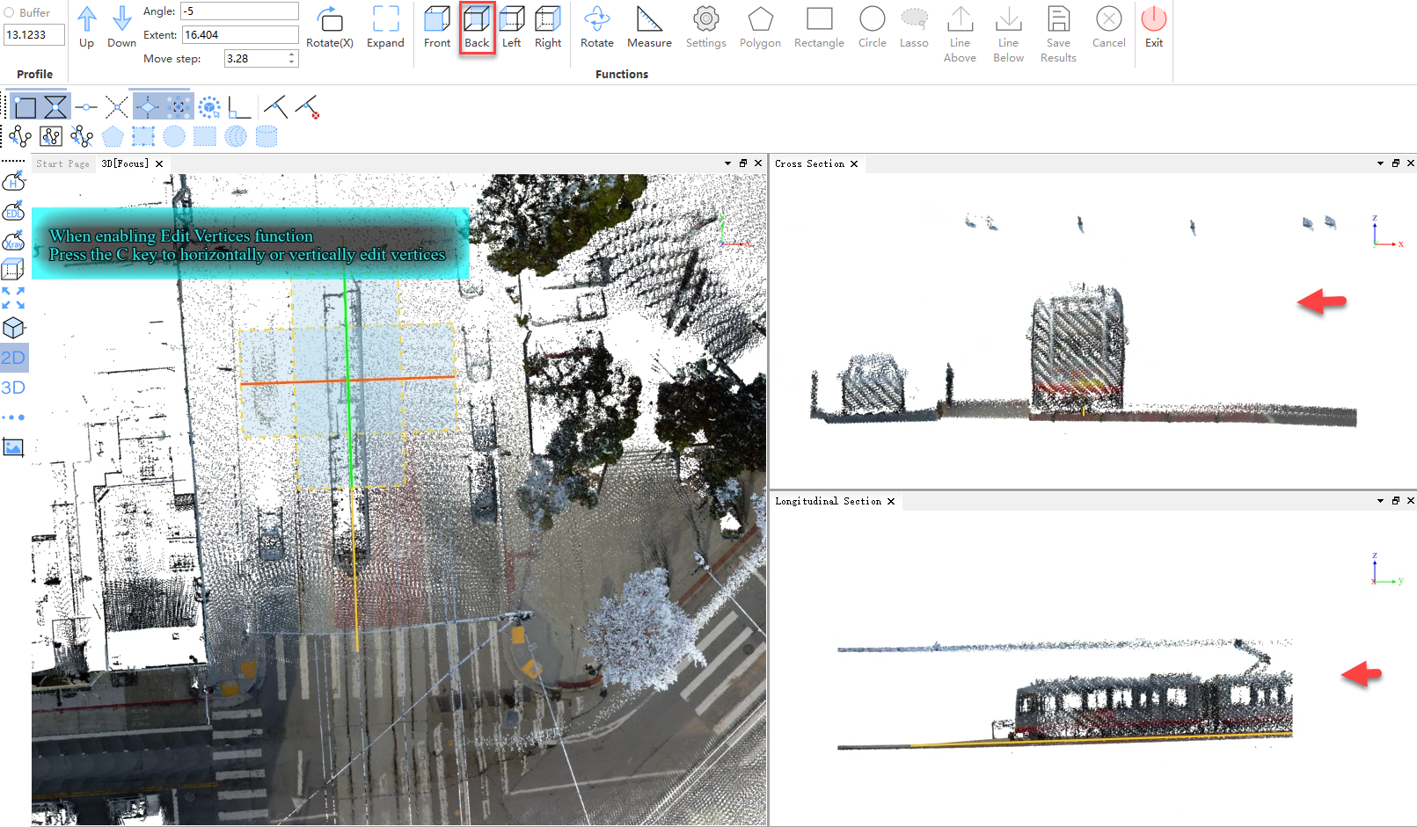Select the Lasso selection tool
The width and height of the screenshot is (1417, 827).
point(914,27)
